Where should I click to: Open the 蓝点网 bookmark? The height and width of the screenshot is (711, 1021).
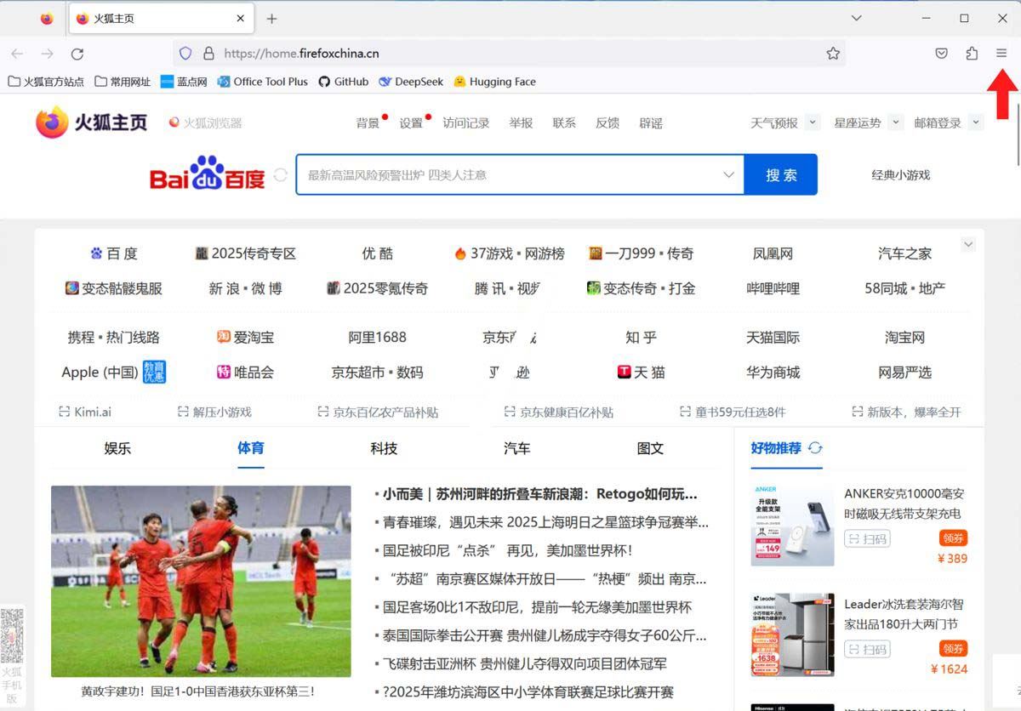coord(184,82)
